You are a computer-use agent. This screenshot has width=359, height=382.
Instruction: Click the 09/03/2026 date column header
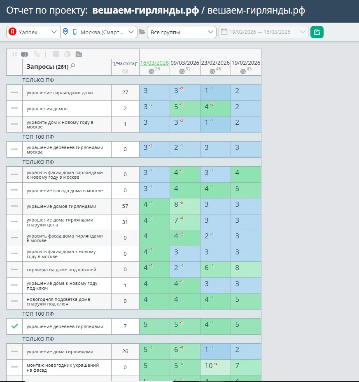pos(185,63)
